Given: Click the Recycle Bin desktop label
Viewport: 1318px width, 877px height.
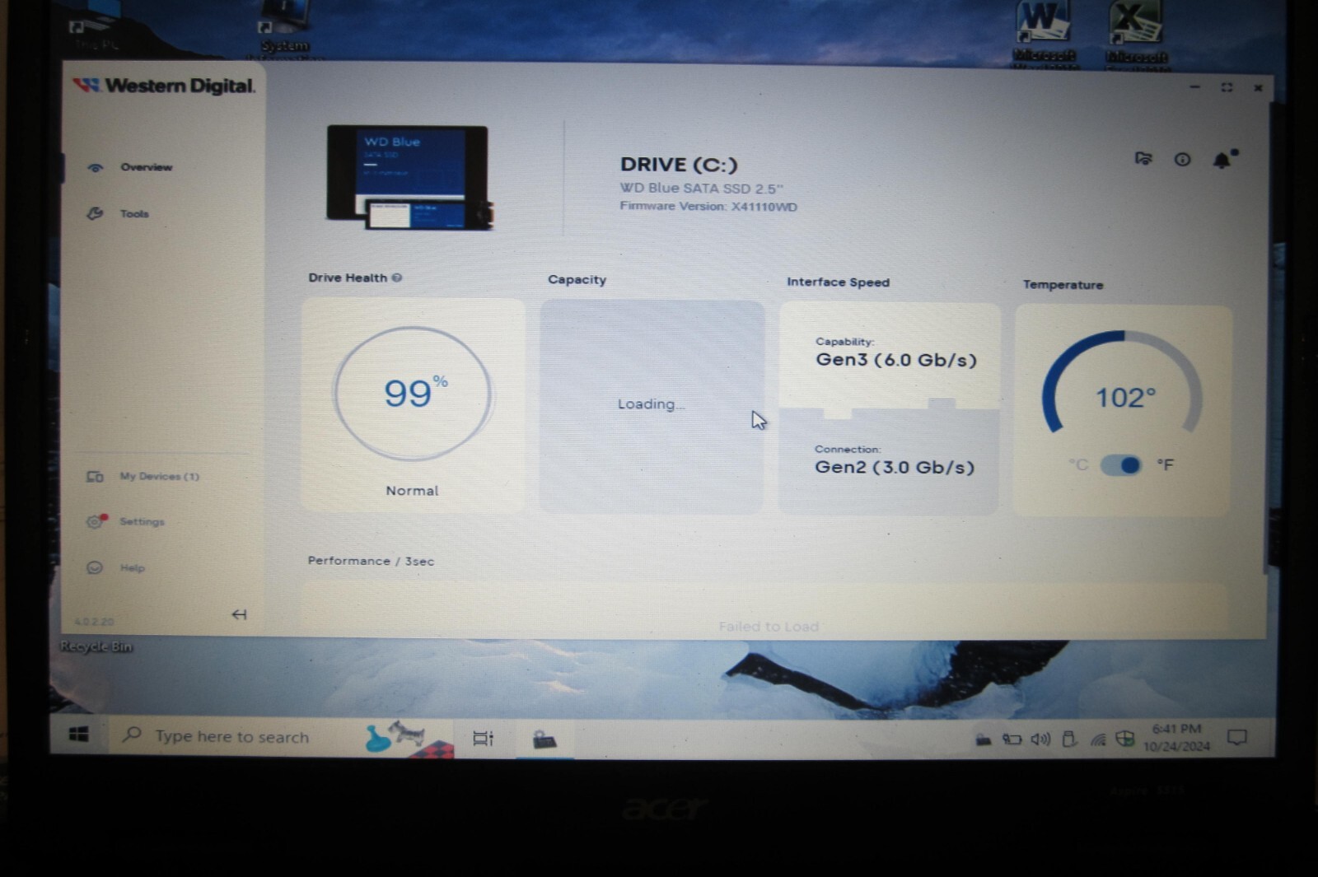Looking at the screenshot, I should point(96,647).
